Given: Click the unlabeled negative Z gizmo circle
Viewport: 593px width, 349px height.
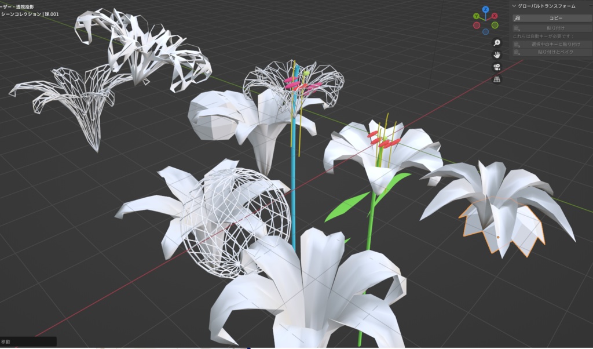Looking at the screenshot, I should (x=486, y=32).
